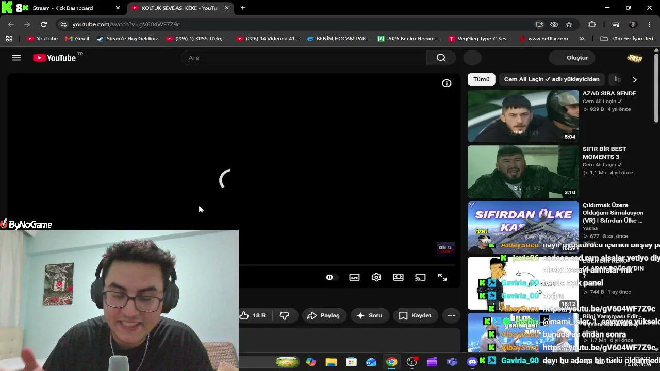Open the AZAD SIRA SENDE title link
Image resolution: width=660 pixels, height=371 pixels.
tap(609, 93)
